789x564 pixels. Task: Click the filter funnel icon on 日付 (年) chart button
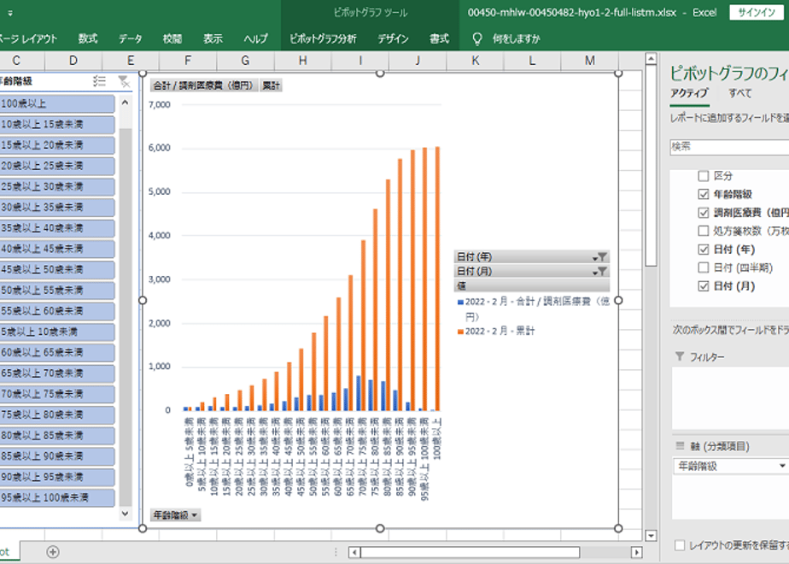coord(601,257)
